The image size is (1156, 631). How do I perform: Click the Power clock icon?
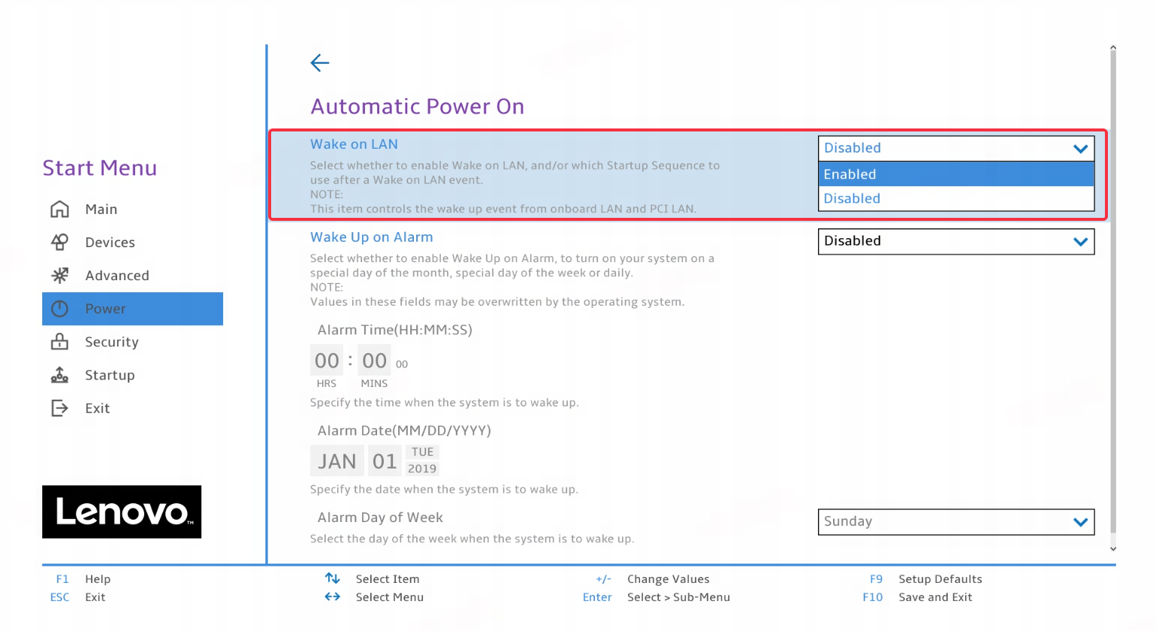point(59,309)
